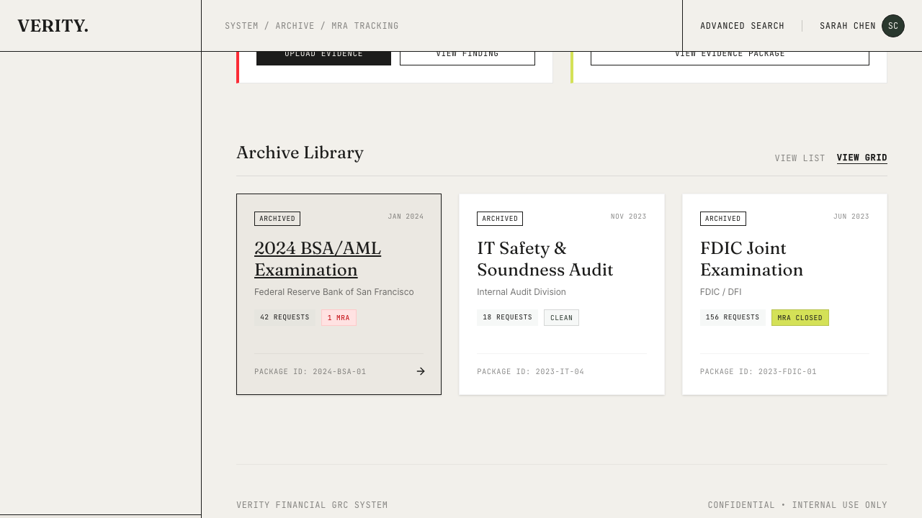Select MRA TRACKING breadcrumb item
The width and height of the screenshot is (922, 518).
[365, 26]
